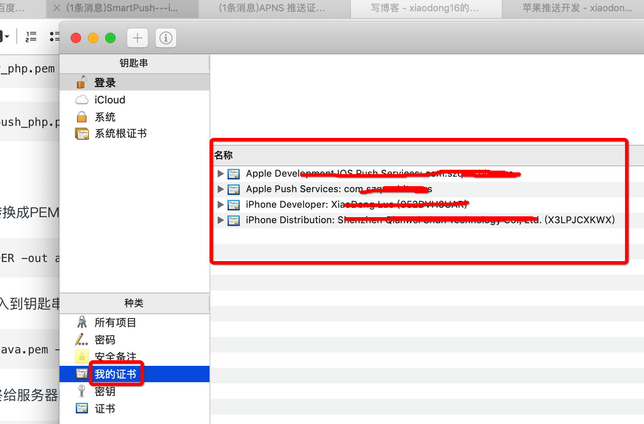Expand the Apple Push Services certificate
This screenshot has width=644, height=424.
coord(220,189)
